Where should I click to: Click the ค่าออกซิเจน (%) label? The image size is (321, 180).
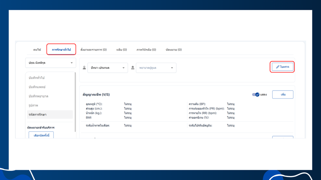[199, 117]
